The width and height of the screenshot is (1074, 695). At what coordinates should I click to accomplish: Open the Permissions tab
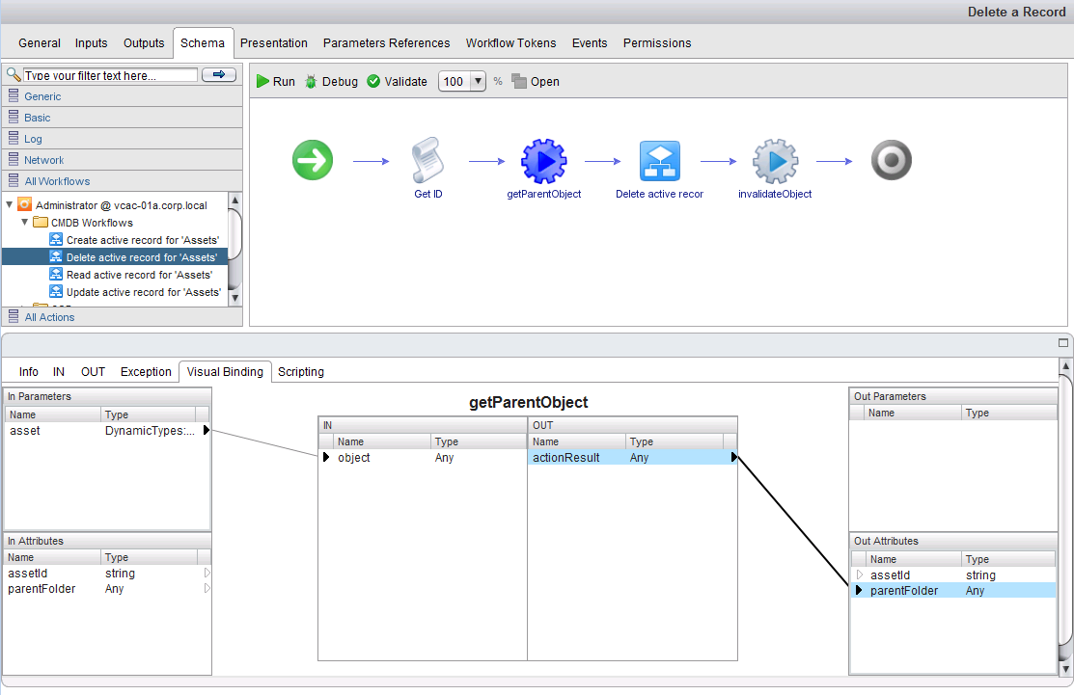[657, 43]
